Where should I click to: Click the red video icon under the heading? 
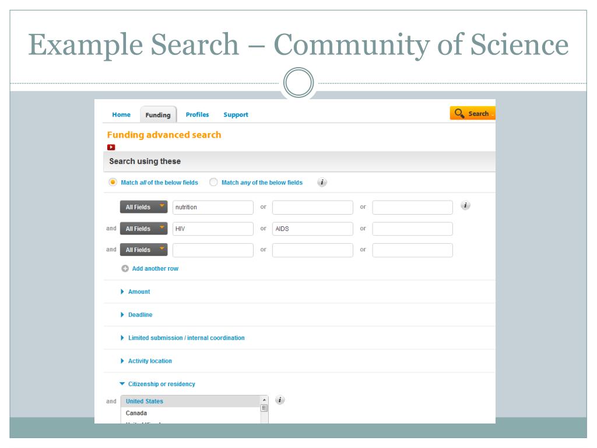(111, 147)
